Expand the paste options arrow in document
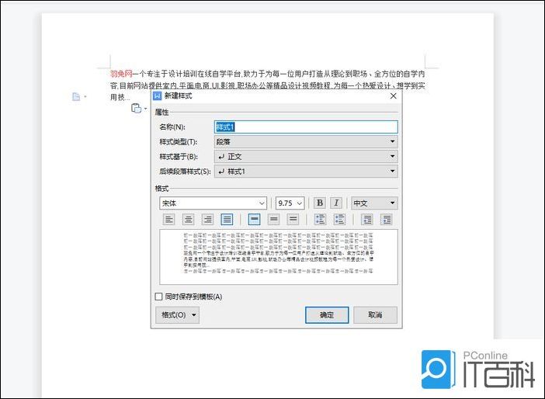545x399 pixels. pos(146,109)
